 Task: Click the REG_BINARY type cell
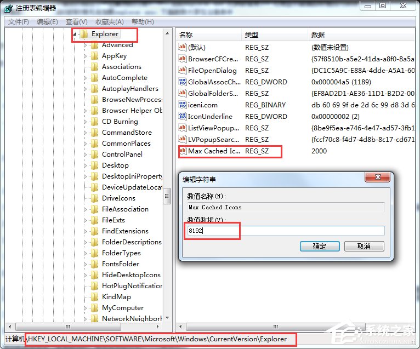[x=265, y=105]
